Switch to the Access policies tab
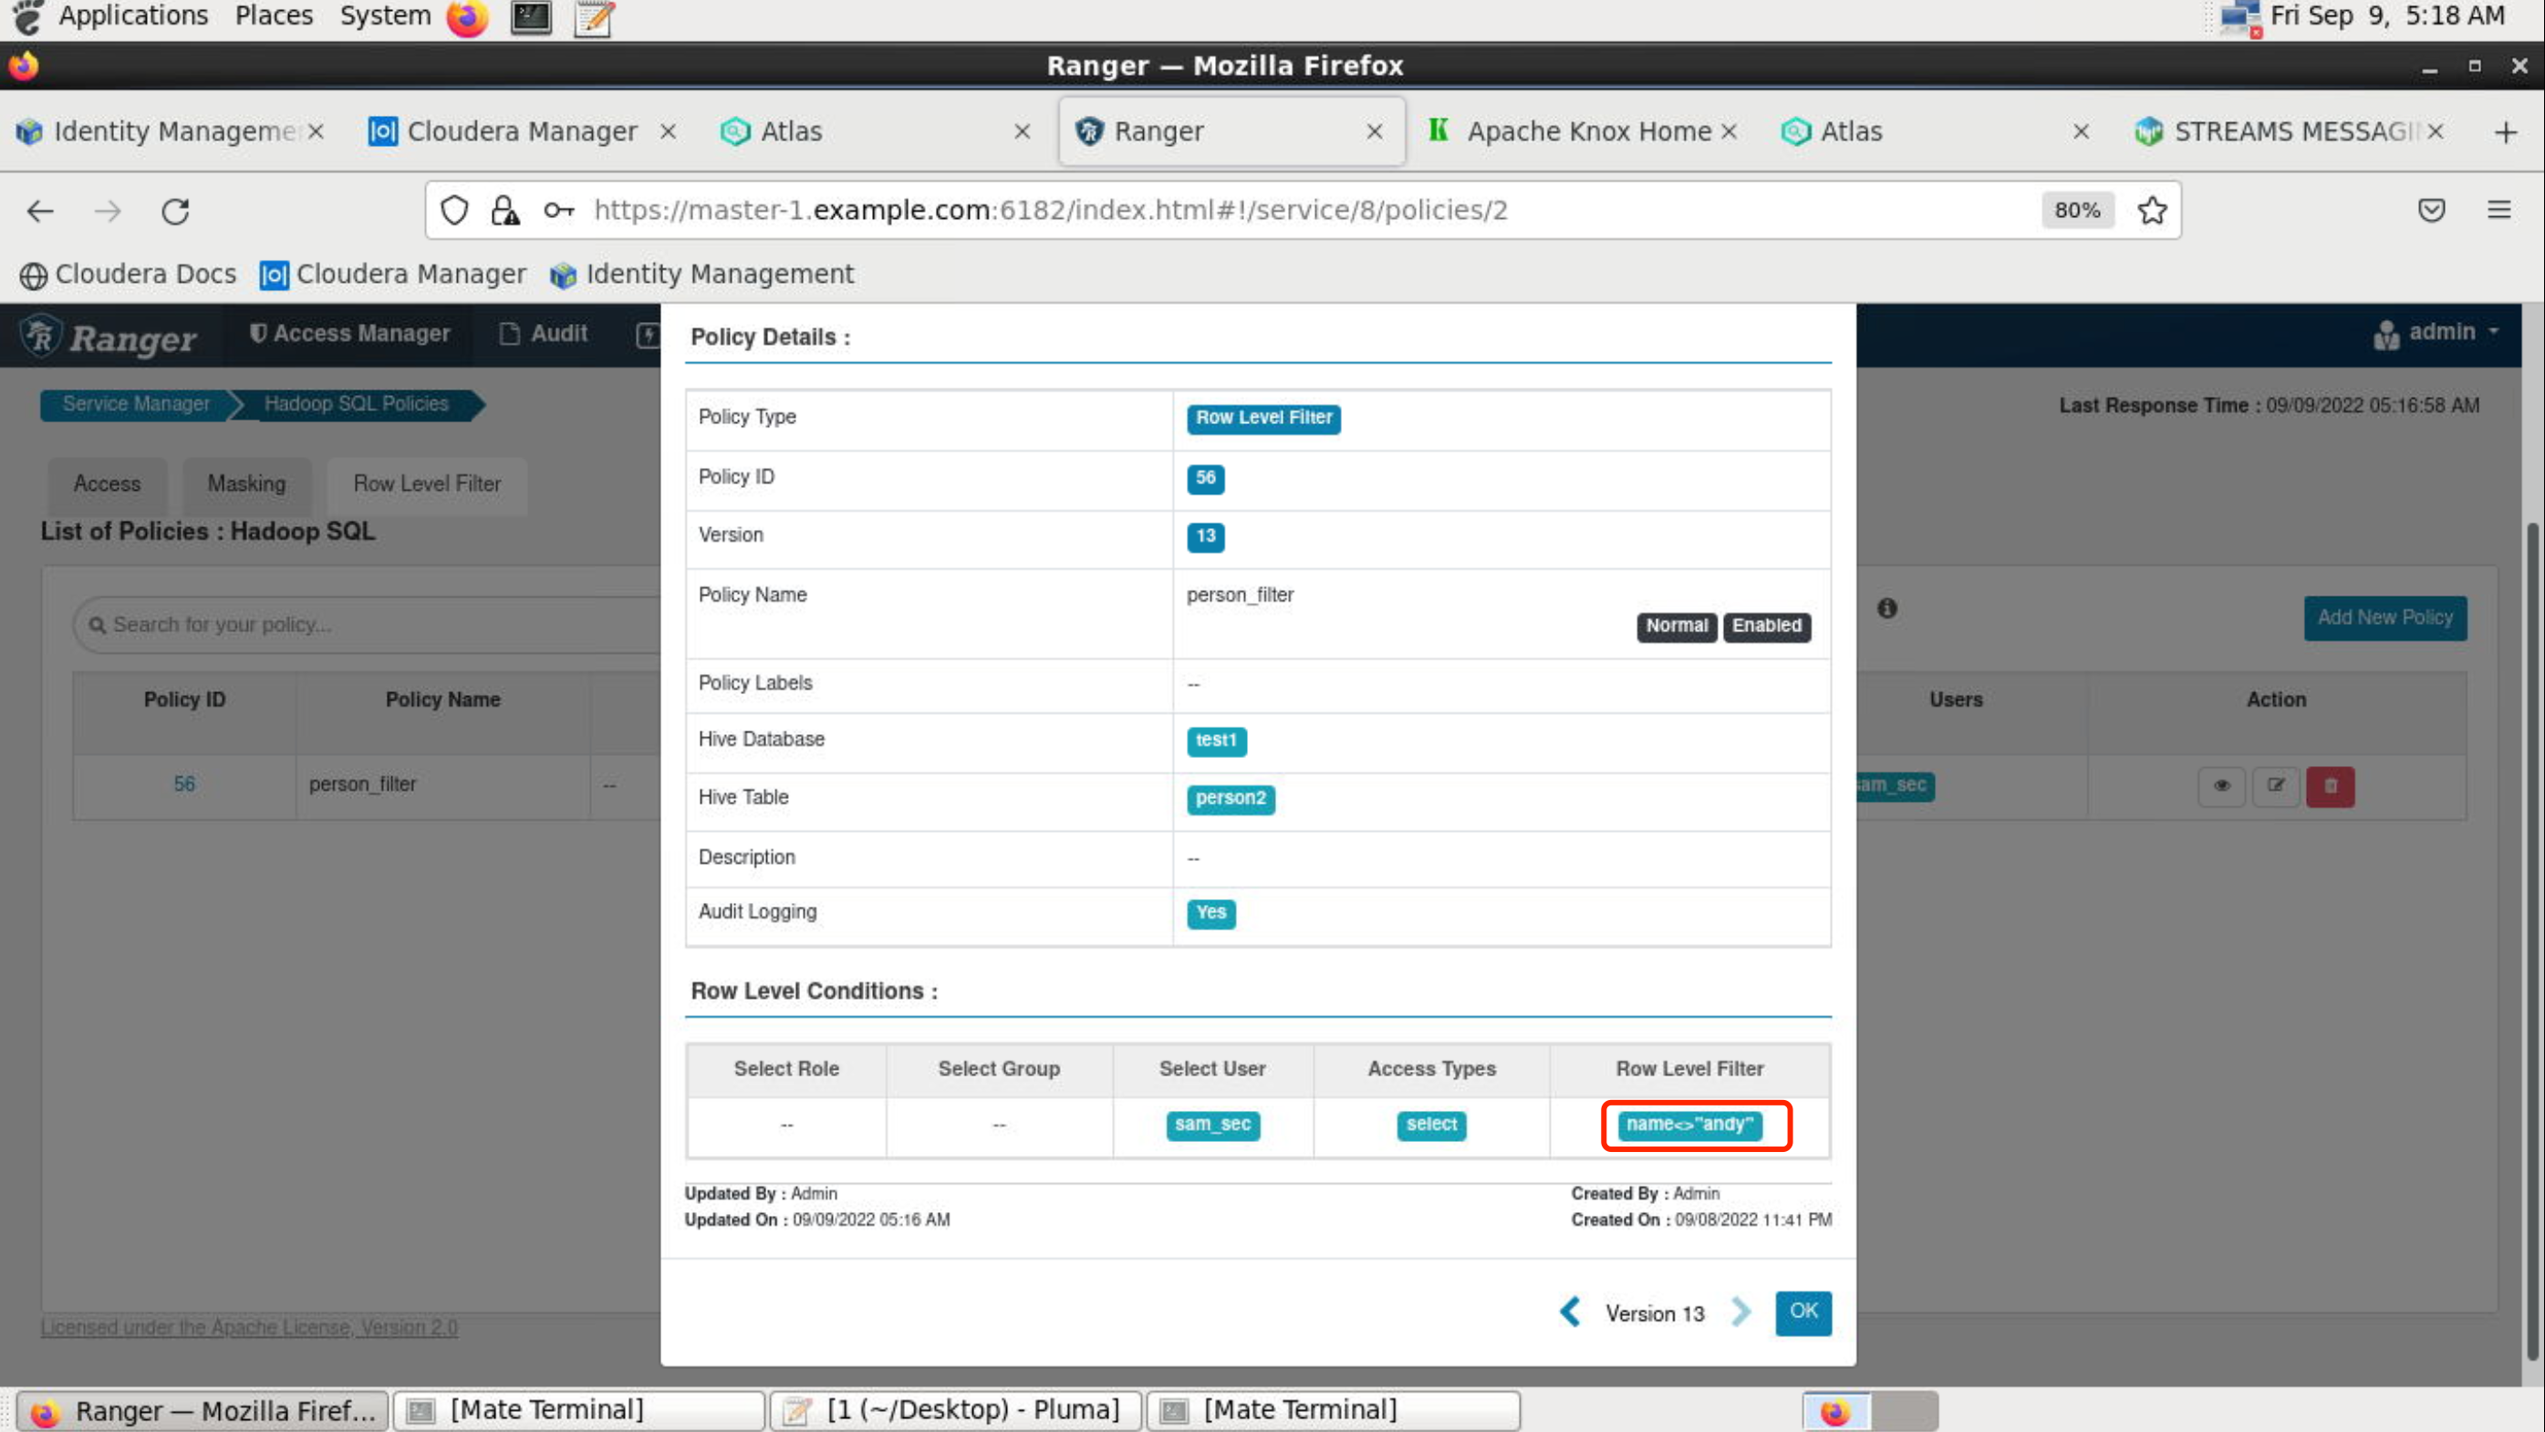This screenshot has width=2545, height=1432. pyautogui.click(x=107, y=483)
